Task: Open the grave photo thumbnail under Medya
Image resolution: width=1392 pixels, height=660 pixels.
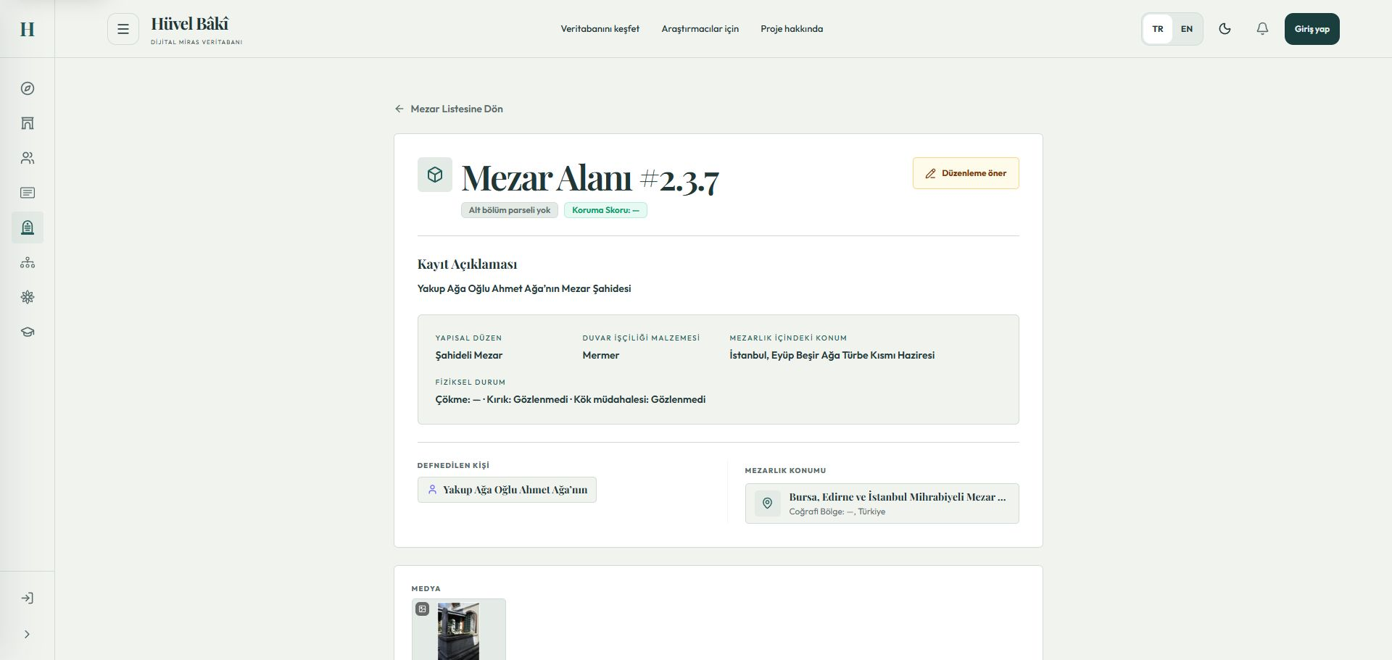Action: pos(459,630)
